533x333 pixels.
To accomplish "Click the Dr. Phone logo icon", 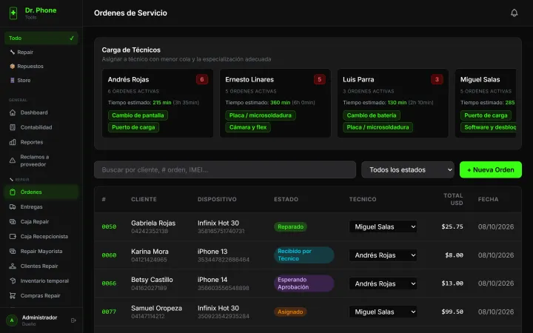I will (x=13, y=13).
